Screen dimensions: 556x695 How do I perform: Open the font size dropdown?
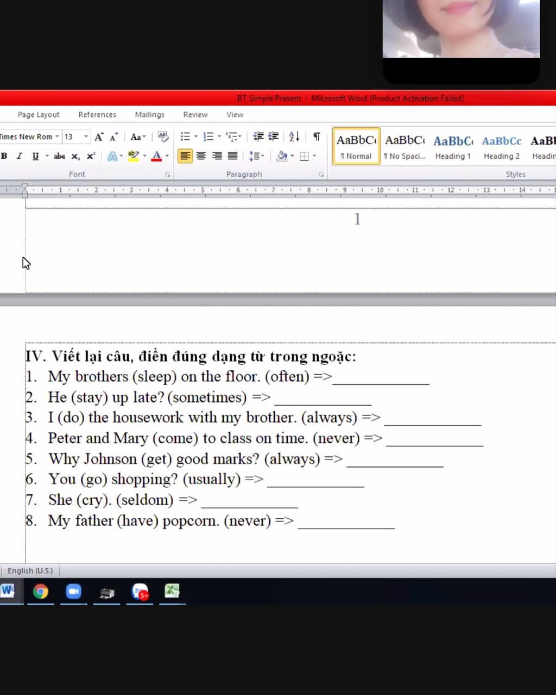tap(86, 137)
